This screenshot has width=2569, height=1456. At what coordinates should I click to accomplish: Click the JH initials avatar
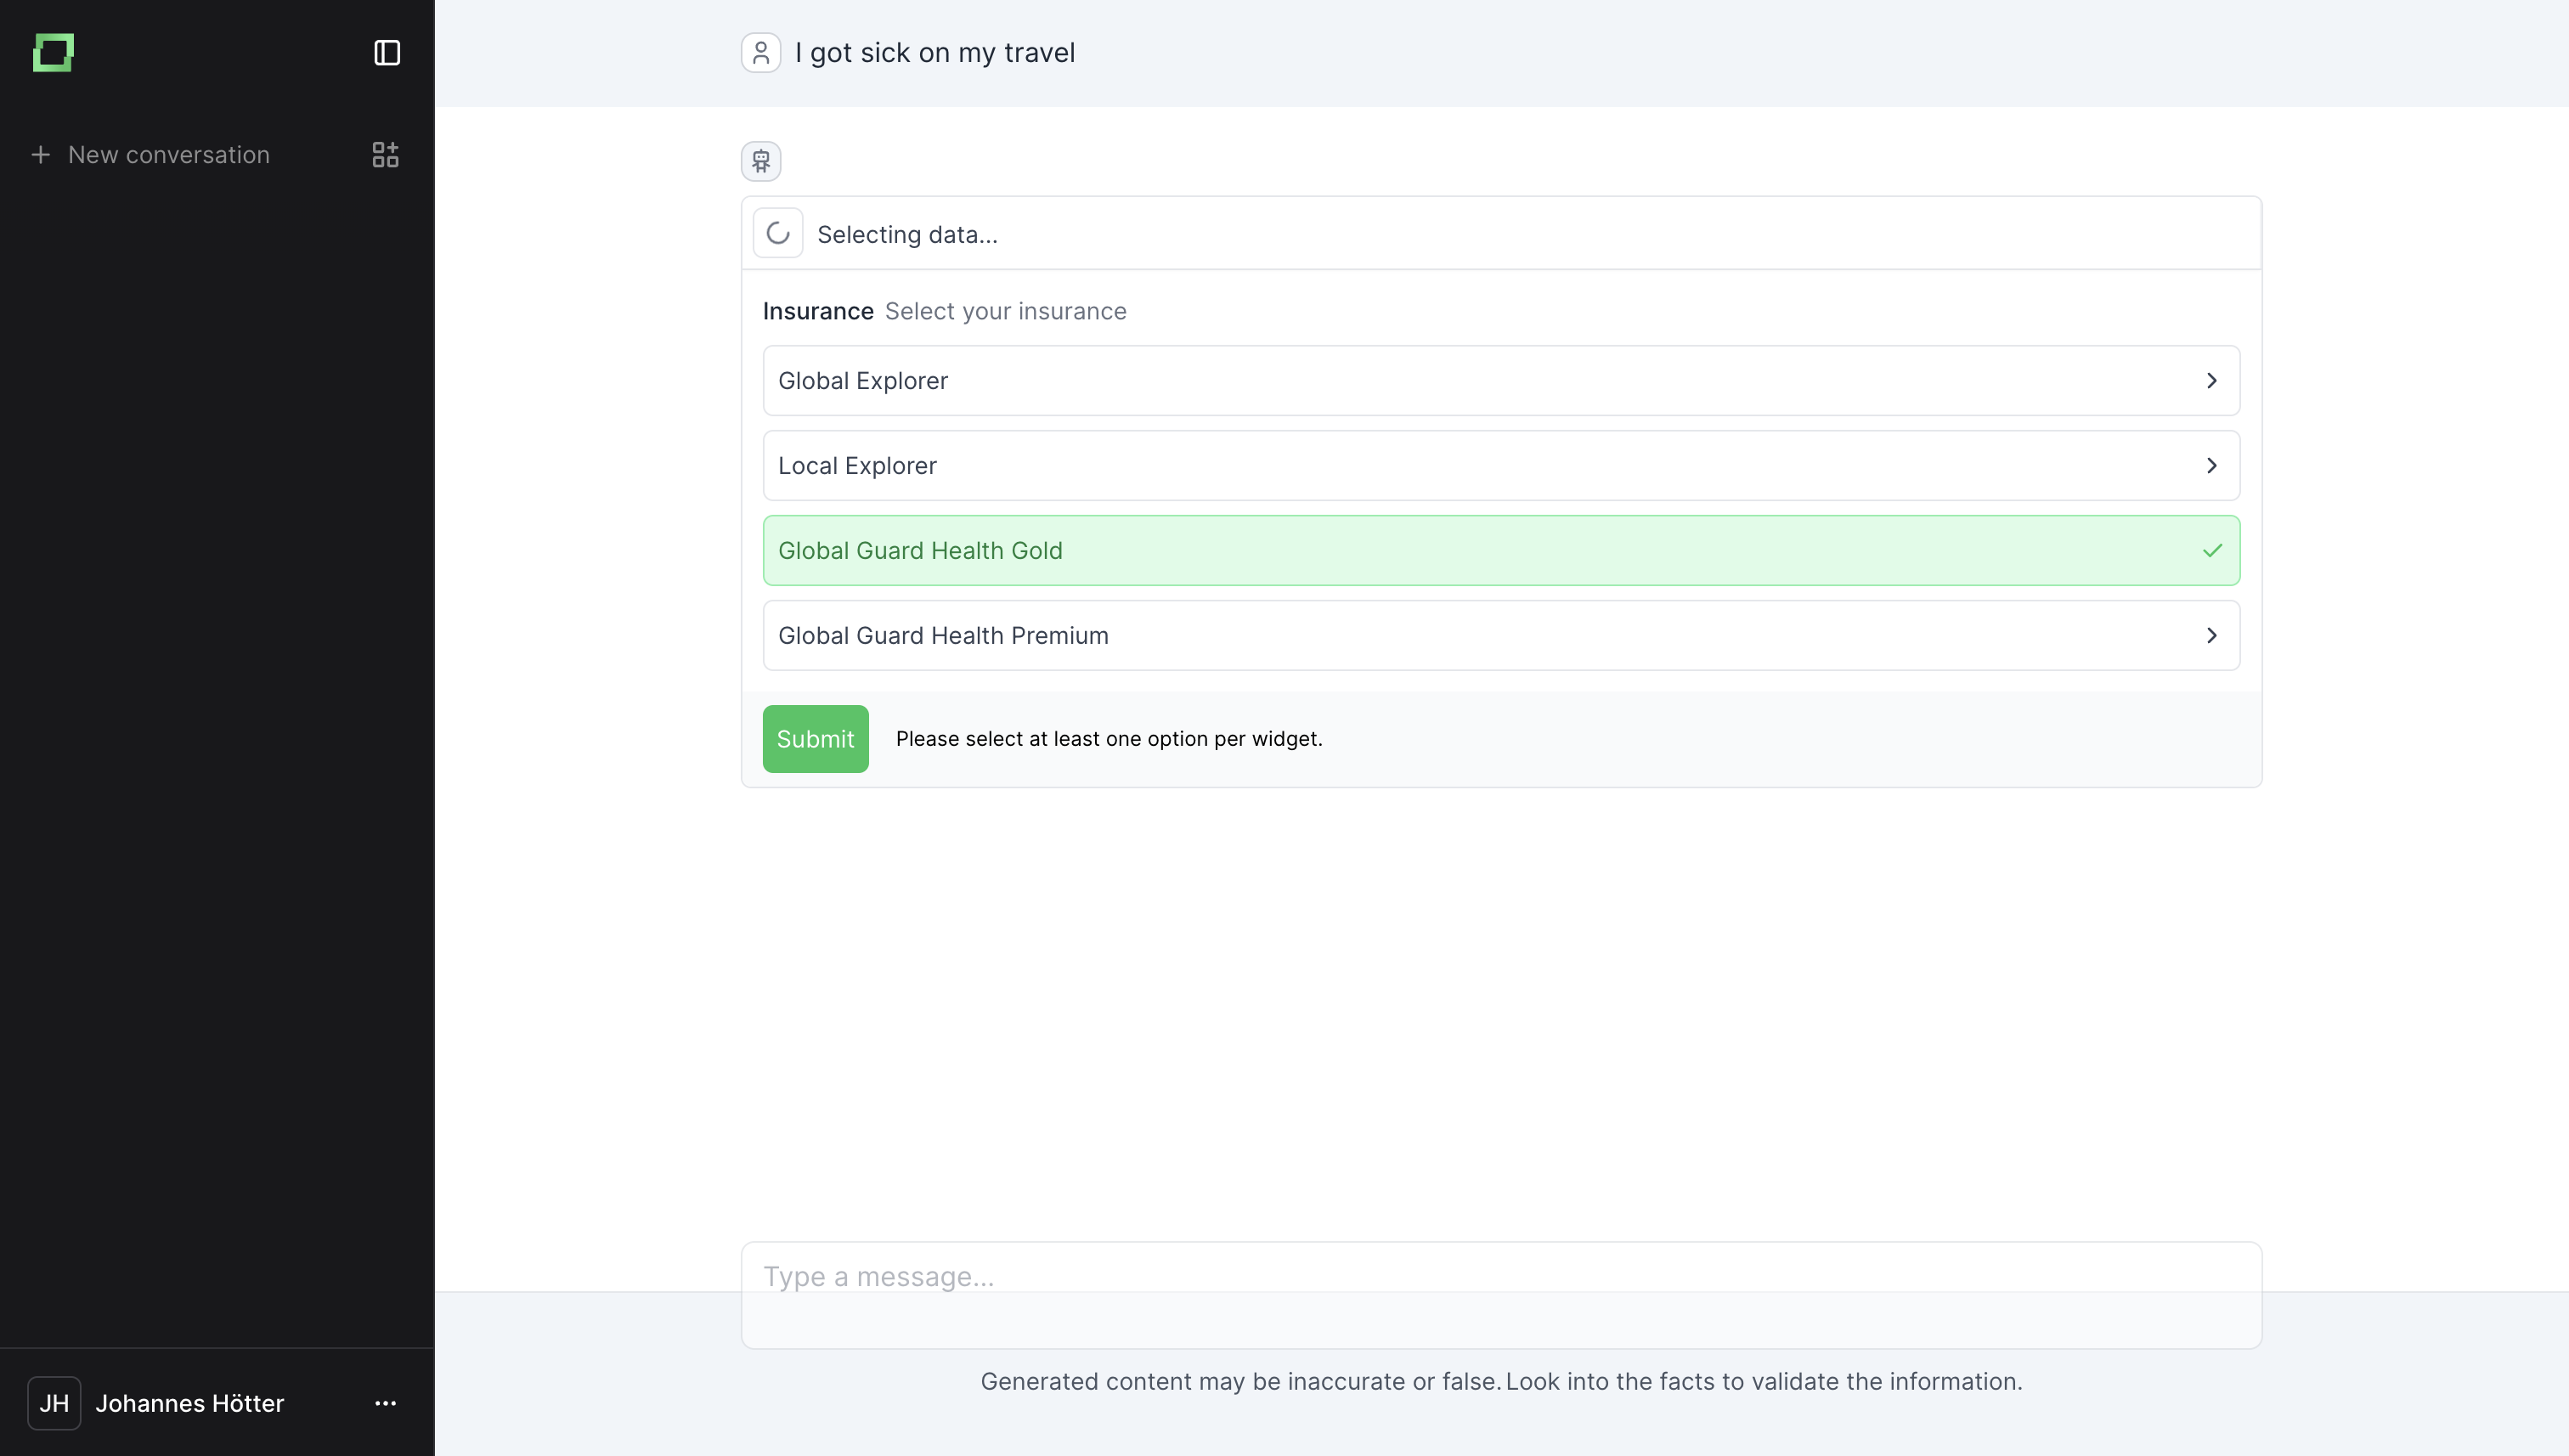click(x=54, y=1403)
